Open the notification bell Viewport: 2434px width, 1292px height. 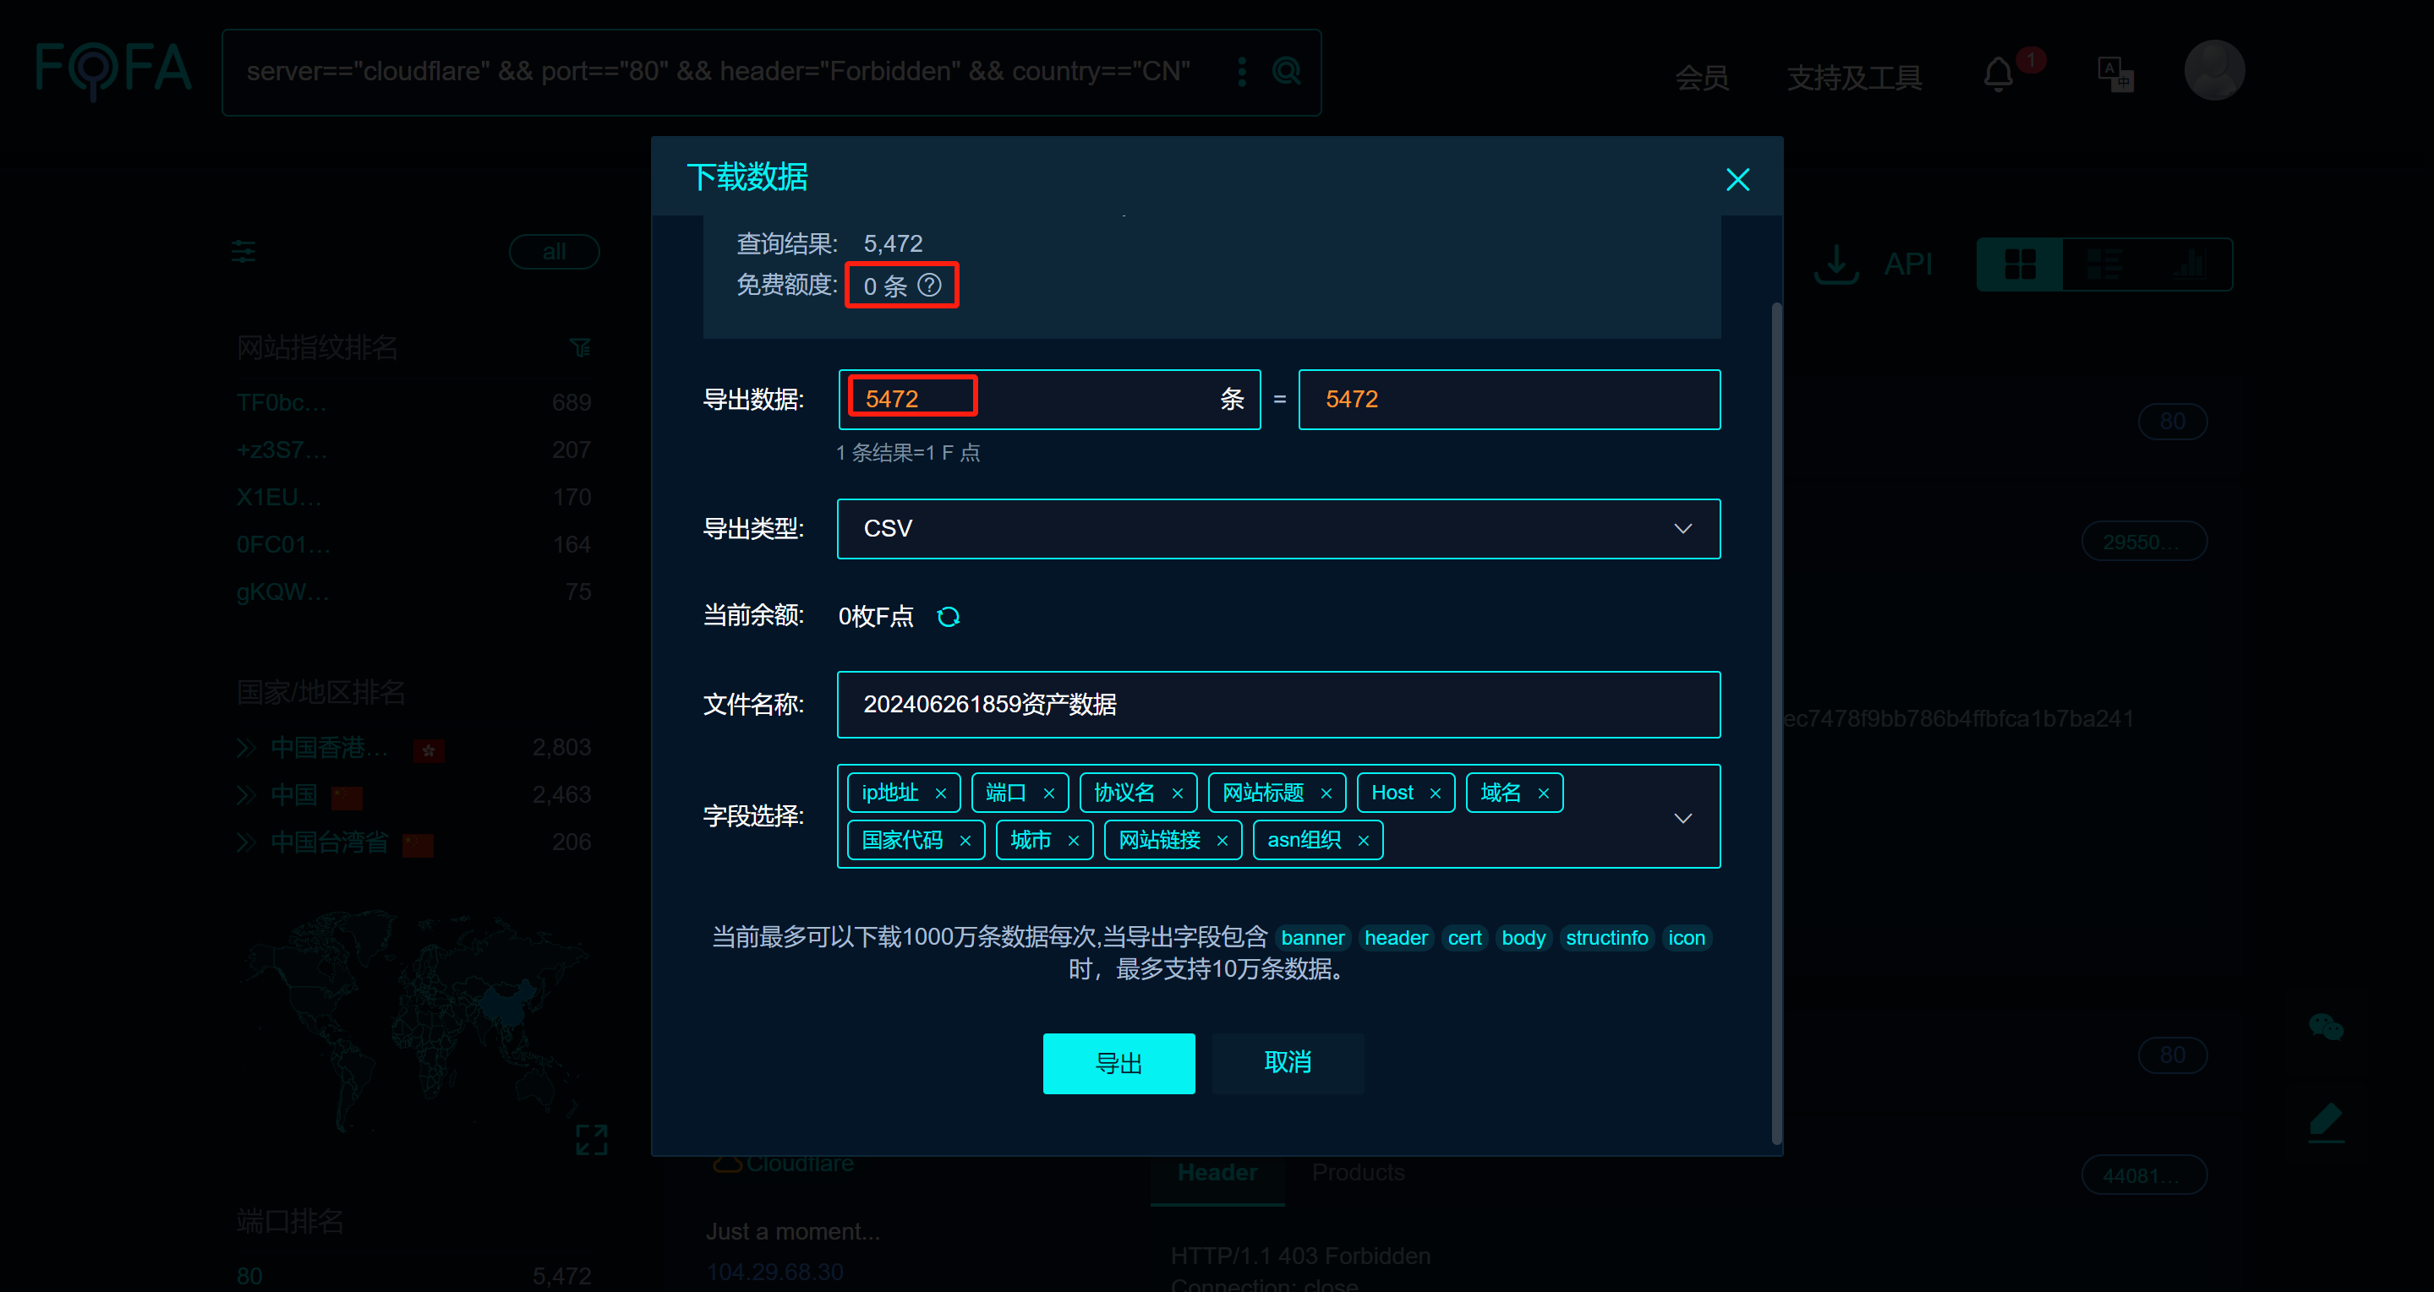1998,74
